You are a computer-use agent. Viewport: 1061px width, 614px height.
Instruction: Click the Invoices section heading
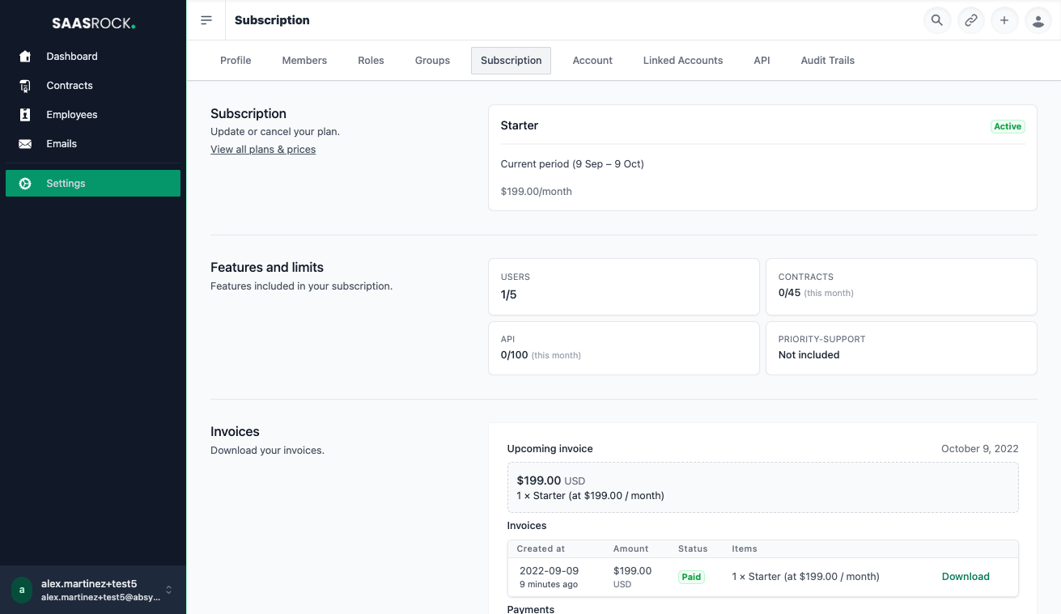pyautogui.click(x=235, y=432)
